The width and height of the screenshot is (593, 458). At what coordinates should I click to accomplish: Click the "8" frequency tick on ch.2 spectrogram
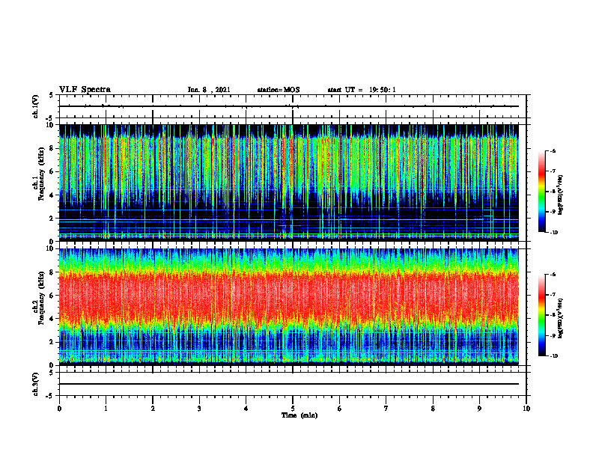52,272
